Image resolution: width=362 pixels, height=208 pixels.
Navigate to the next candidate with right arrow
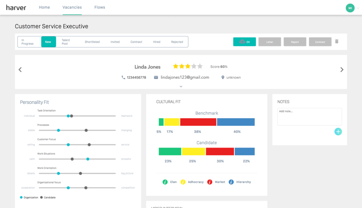tap(341, 69)
